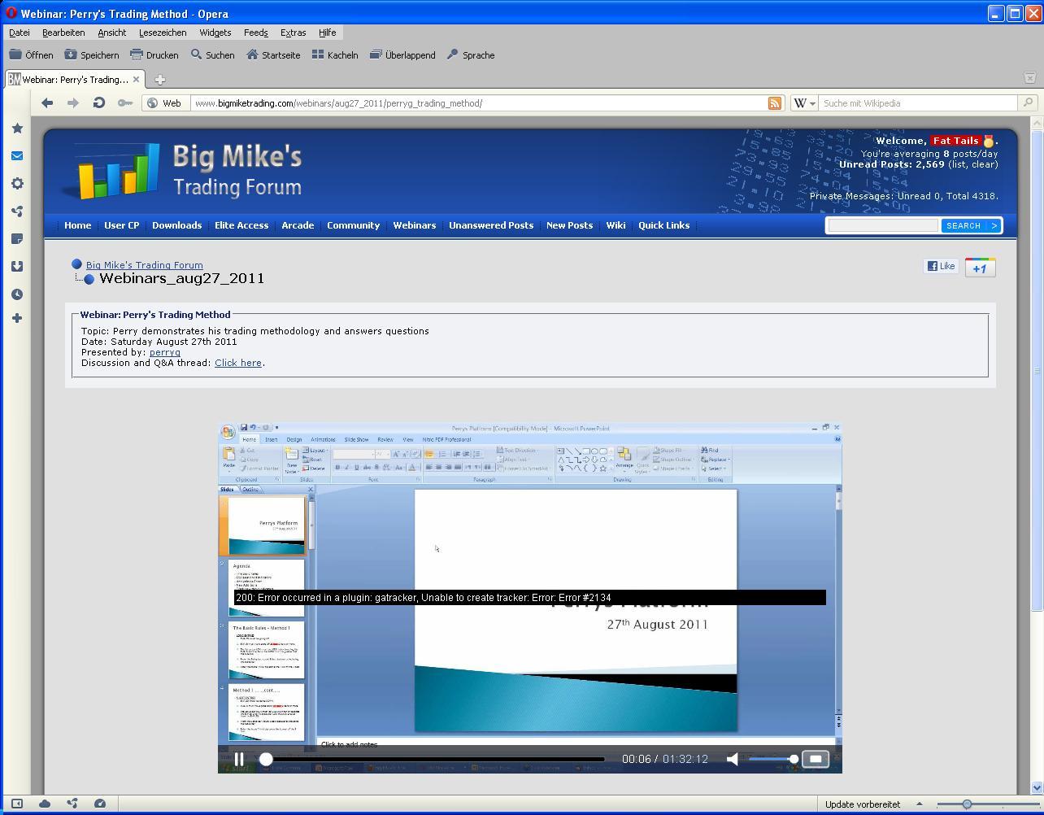Follow the Click here discussion link
Image resolution: width=1044 pixels, height=815 pixels.
pyautogui.click(x=238, y=363)
